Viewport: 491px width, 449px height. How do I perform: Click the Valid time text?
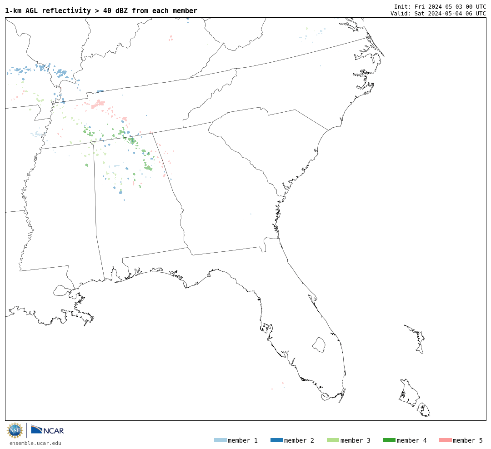pyautogui.click(x=438, y=14)
